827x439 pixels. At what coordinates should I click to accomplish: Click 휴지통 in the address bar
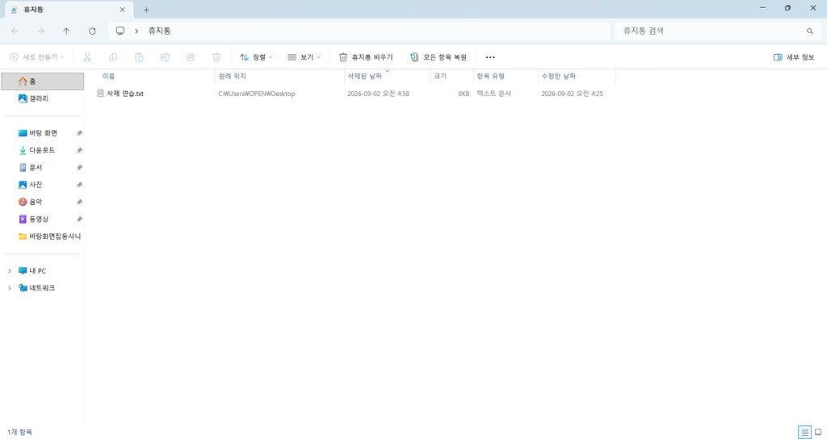(159, 31)
